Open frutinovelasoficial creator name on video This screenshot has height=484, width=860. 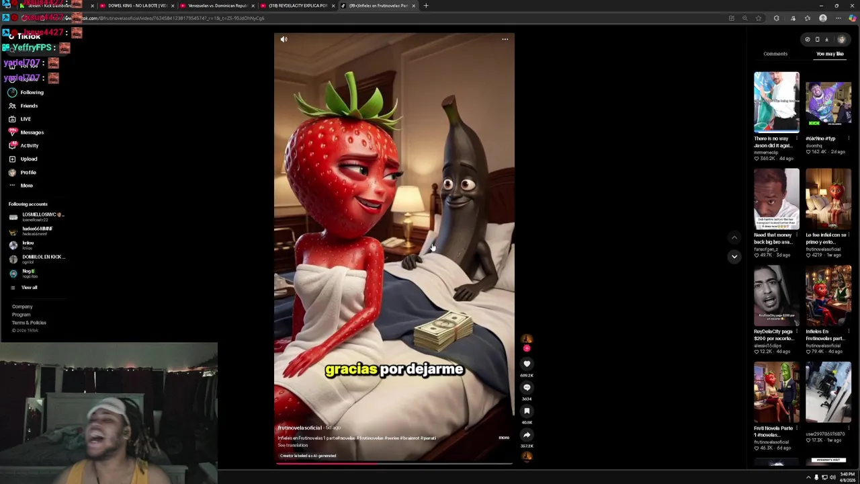click(x=300, y=428)
